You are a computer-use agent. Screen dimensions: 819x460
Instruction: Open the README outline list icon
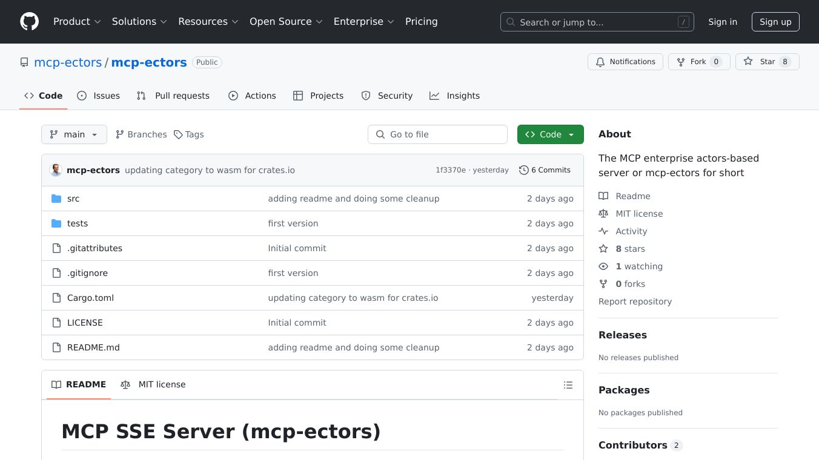tap(568, 385)
